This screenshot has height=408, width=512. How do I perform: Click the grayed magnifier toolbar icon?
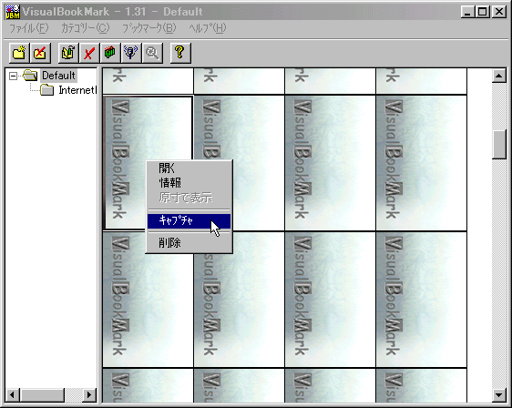click(x=152, y=53)
